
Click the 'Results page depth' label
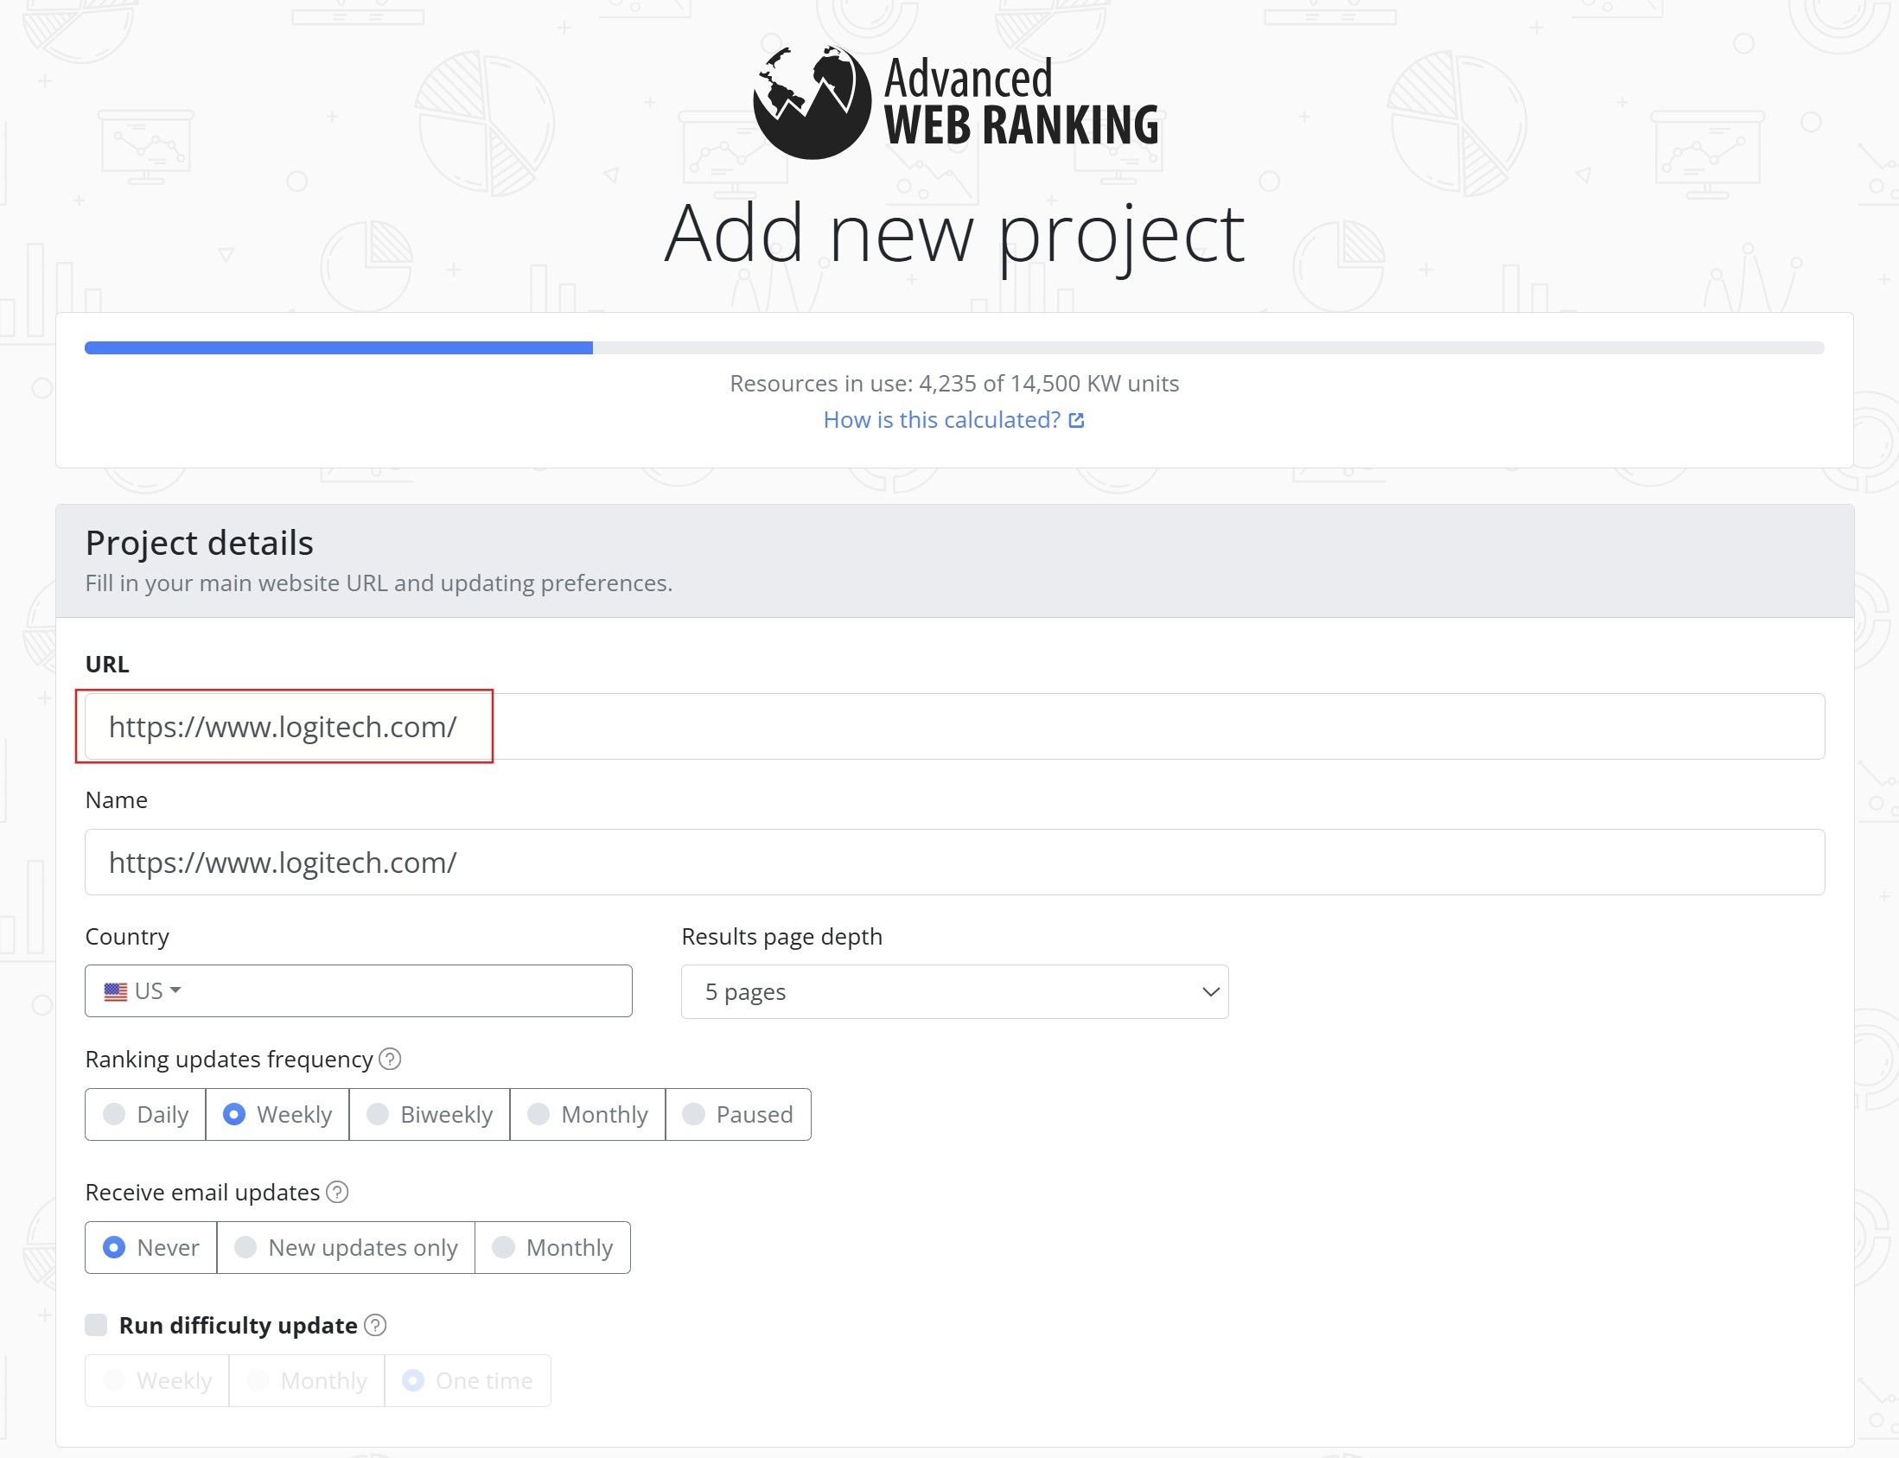point(781,936)
